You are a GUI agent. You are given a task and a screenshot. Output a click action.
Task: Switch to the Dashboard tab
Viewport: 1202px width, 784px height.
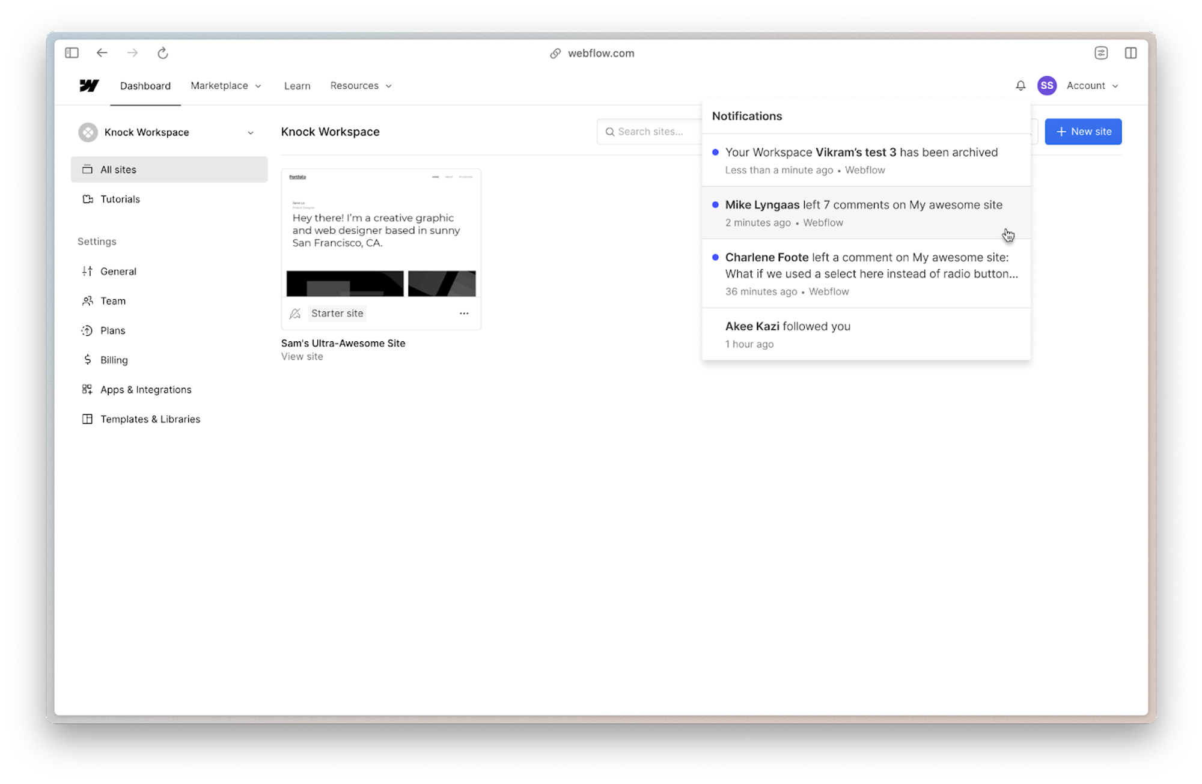[x=145, y=85]
